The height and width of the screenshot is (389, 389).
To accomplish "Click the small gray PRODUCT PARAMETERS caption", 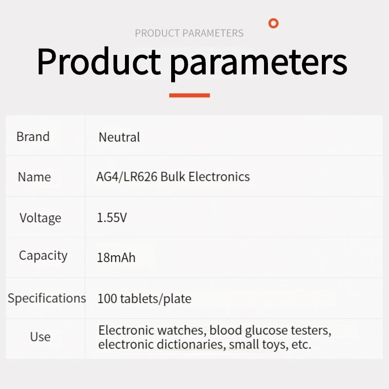I will point(189,33).
